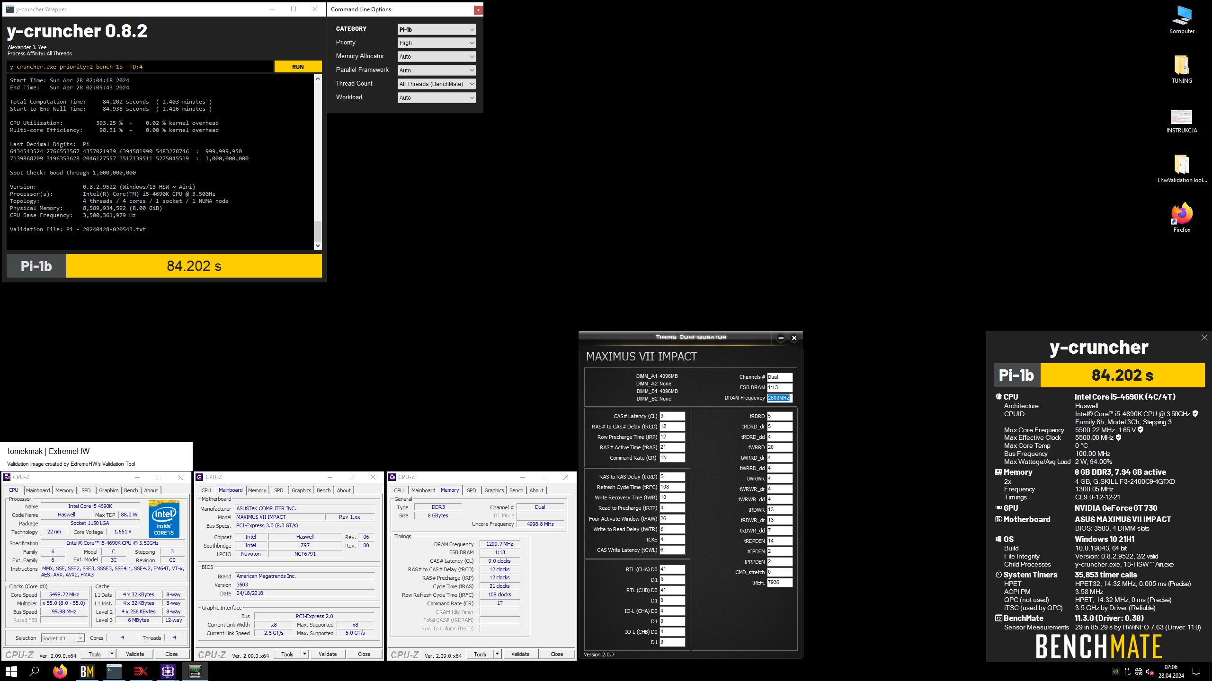
Task: Click the Refresh Cycle Time tRFC field
Action: click(672, 487)
